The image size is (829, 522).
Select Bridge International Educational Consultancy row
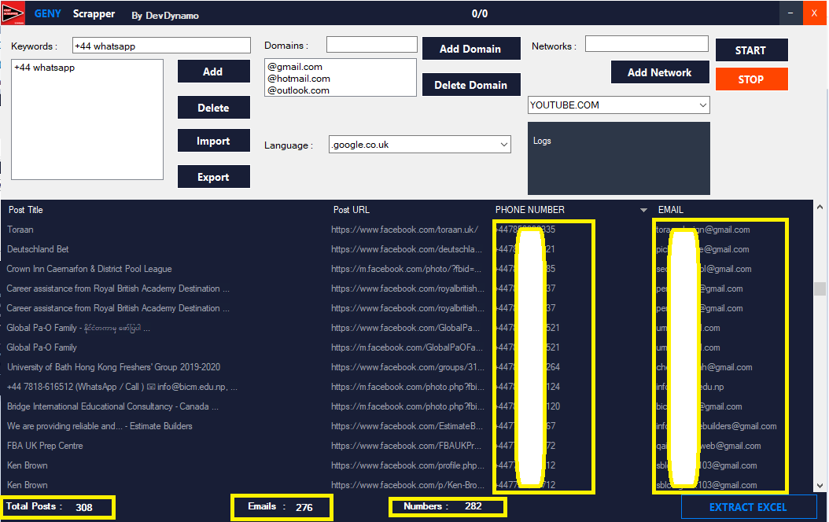click(406, 406)
